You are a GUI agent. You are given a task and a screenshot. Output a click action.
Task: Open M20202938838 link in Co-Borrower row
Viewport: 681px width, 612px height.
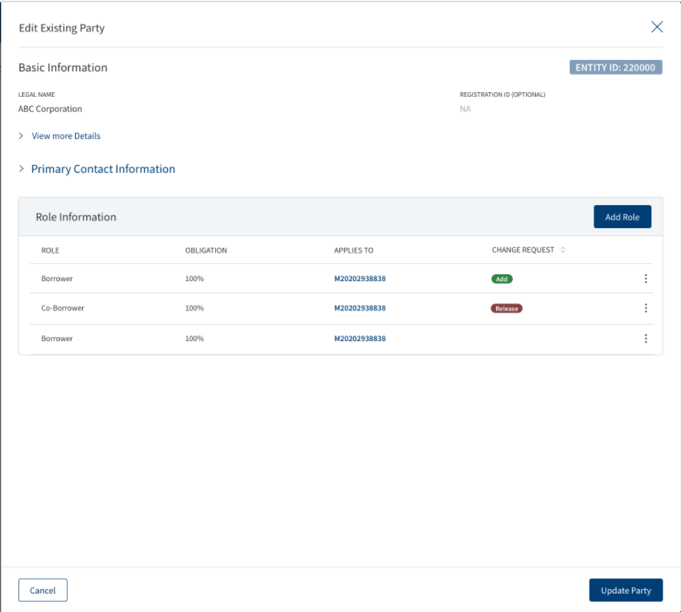pos(359,308)
